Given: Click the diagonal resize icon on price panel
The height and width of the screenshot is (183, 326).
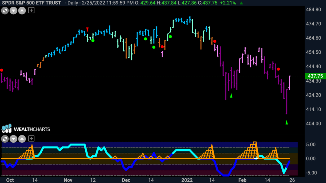Looking at the screenshot, I should pyautogui.click(x=5, y=10).
